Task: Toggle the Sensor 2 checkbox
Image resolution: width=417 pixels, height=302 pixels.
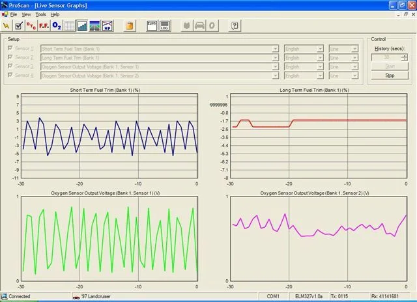Action: click(x=10, y=57)
